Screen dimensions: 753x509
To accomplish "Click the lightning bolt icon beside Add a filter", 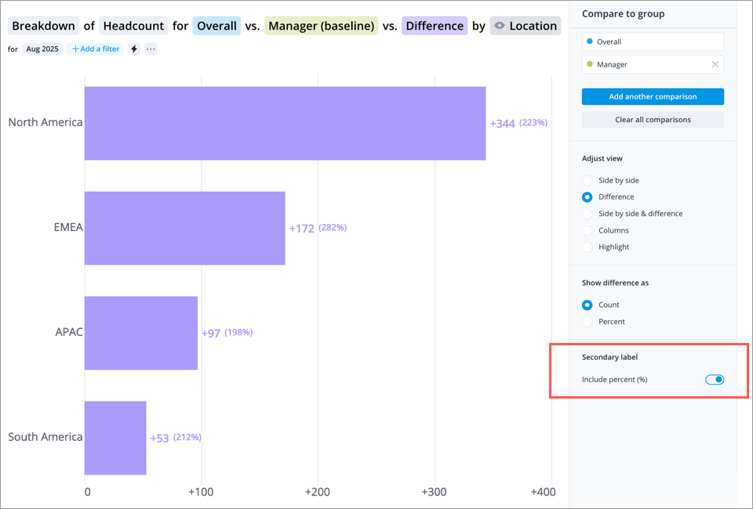I will tap(134, 49).
